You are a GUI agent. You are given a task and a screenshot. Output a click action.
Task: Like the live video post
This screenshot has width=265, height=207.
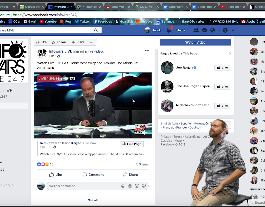(56, 175)
